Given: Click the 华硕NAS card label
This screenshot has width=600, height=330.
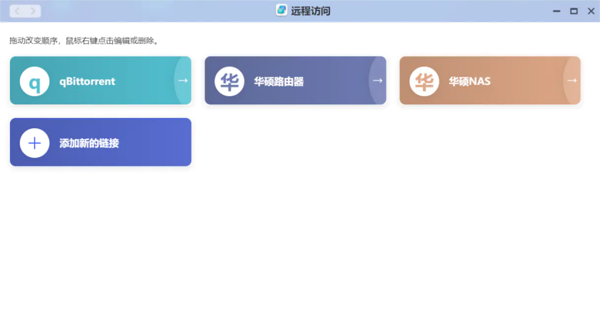Looking at the screenshot, I should pyautogui.click(x=470, y=81).
